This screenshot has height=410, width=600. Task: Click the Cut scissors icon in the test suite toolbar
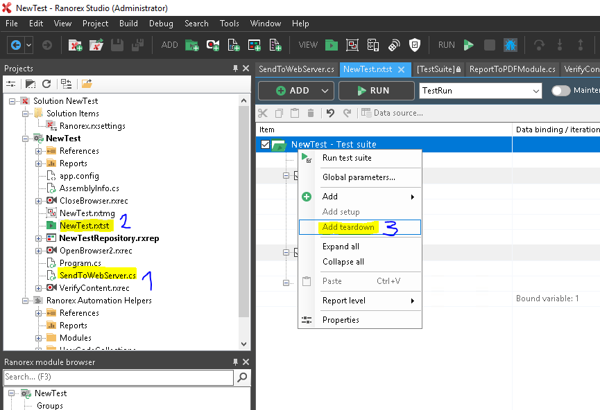click(x=263, y=113)
